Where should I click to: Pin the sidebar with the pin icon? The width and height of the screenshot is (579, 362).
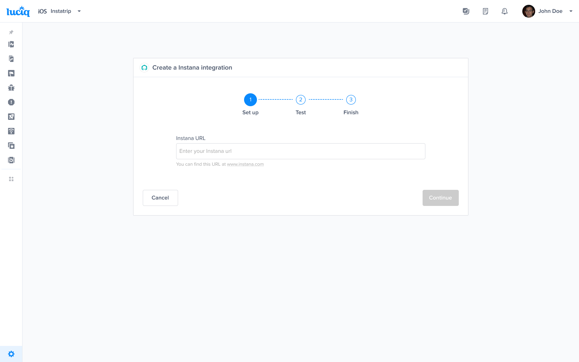(x=11, y=32)
